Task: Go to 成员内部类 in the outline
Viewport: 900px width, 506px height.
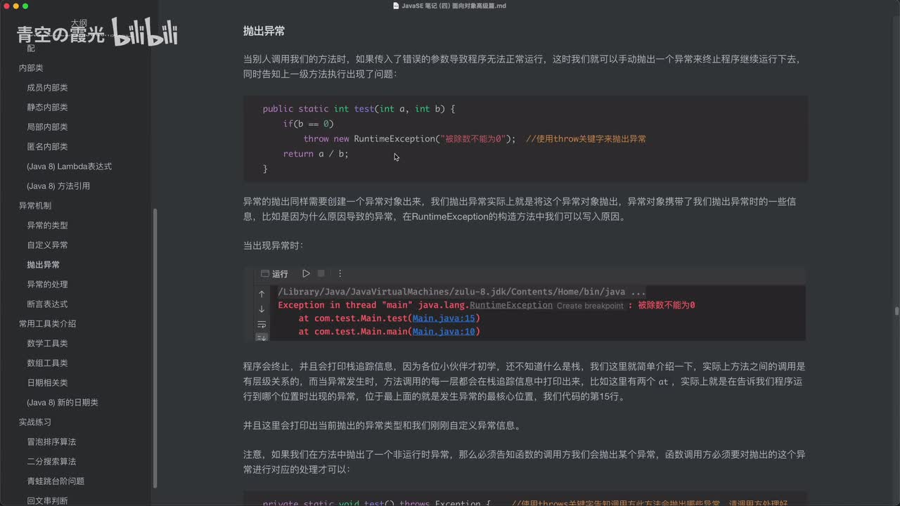Action: (x=47, y=88)
